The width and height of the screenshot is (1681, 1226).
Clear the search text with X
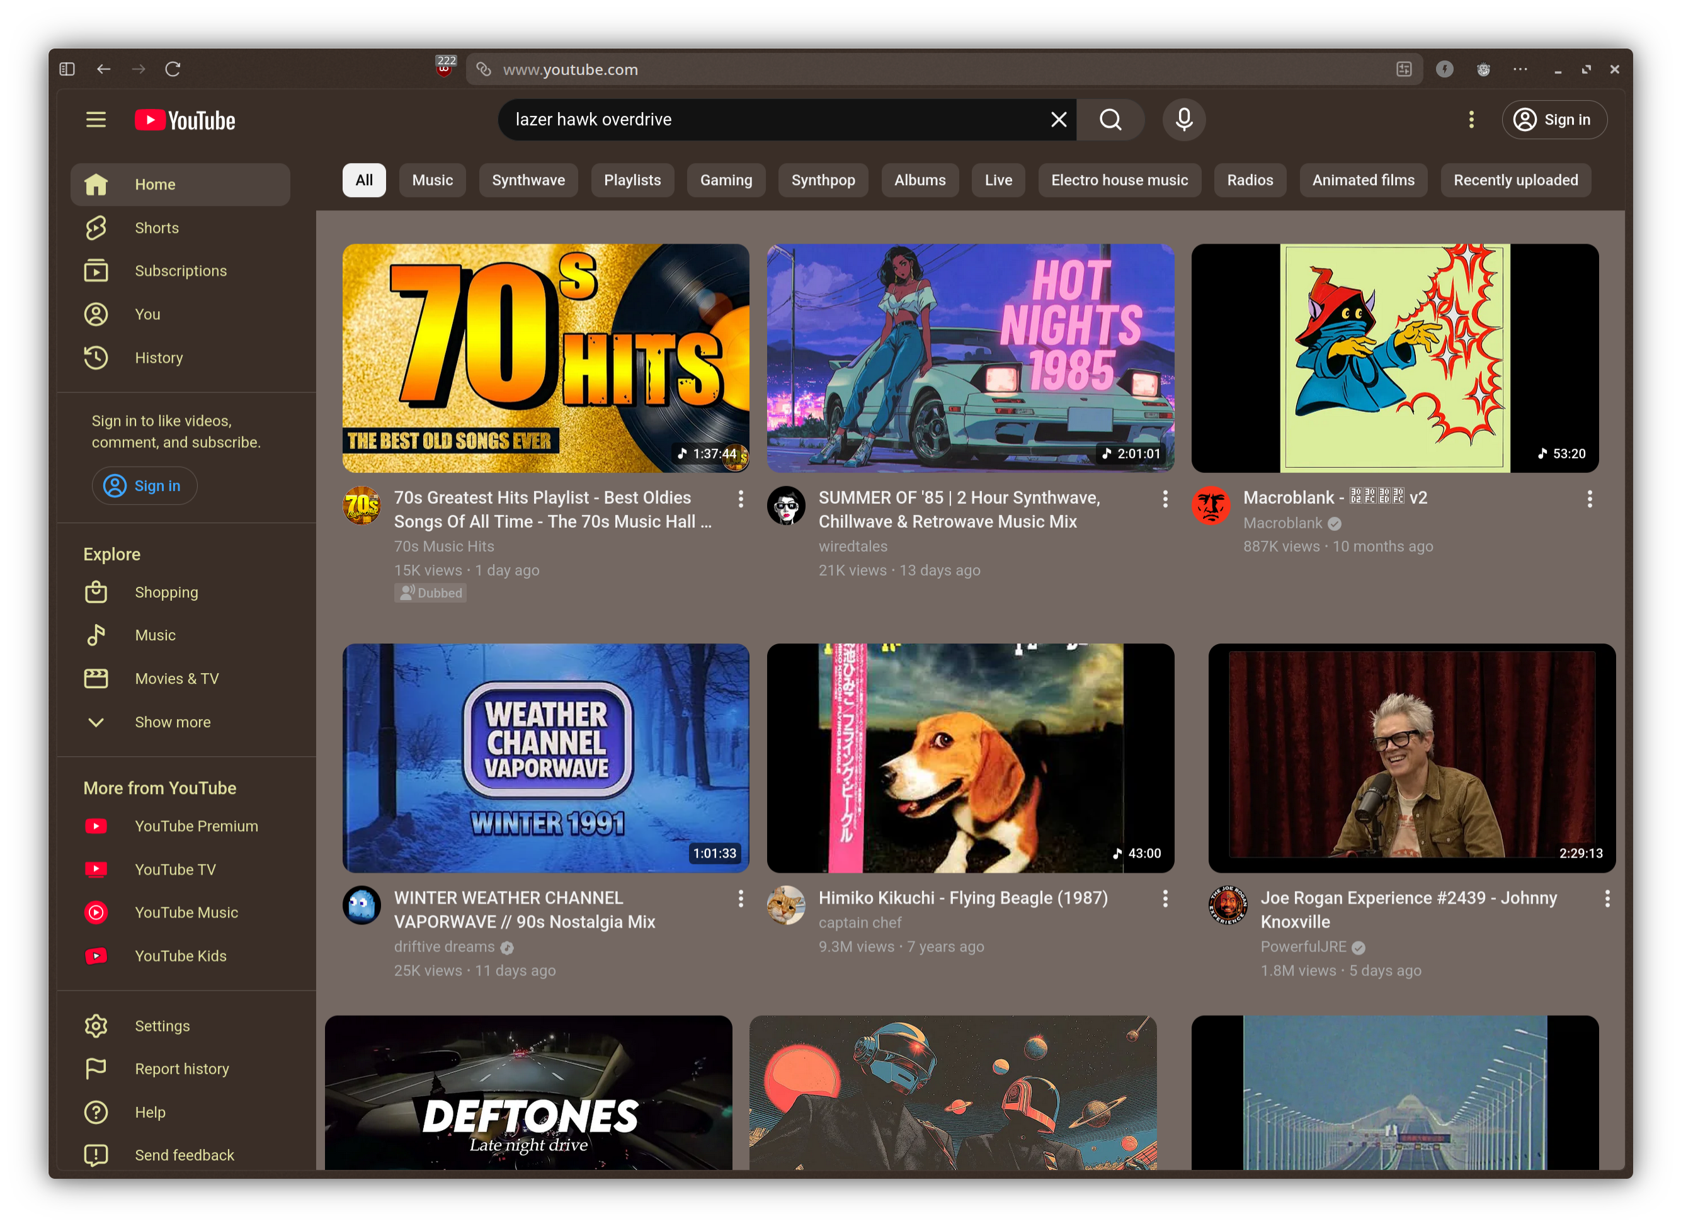click(1058, 120)
